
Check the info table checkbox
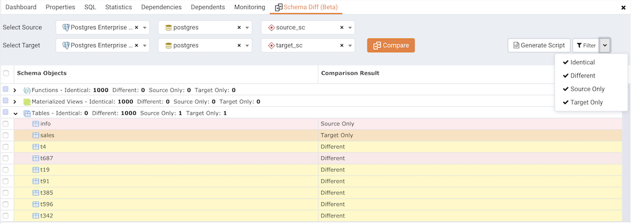[x=6, y=124]
